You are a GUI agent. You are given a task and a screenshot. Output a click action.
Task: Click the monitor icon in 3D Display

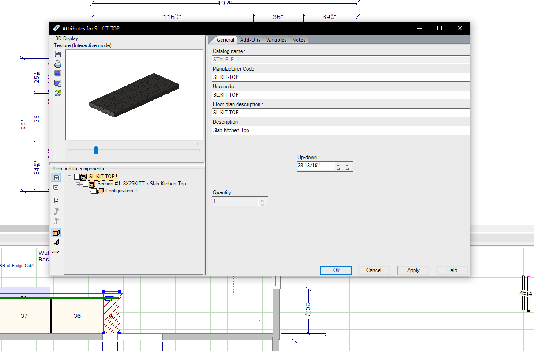[x=57, y=74]
